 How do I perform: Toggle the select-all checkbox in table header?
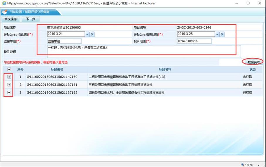pyautogui.click(x=9, y=69)
